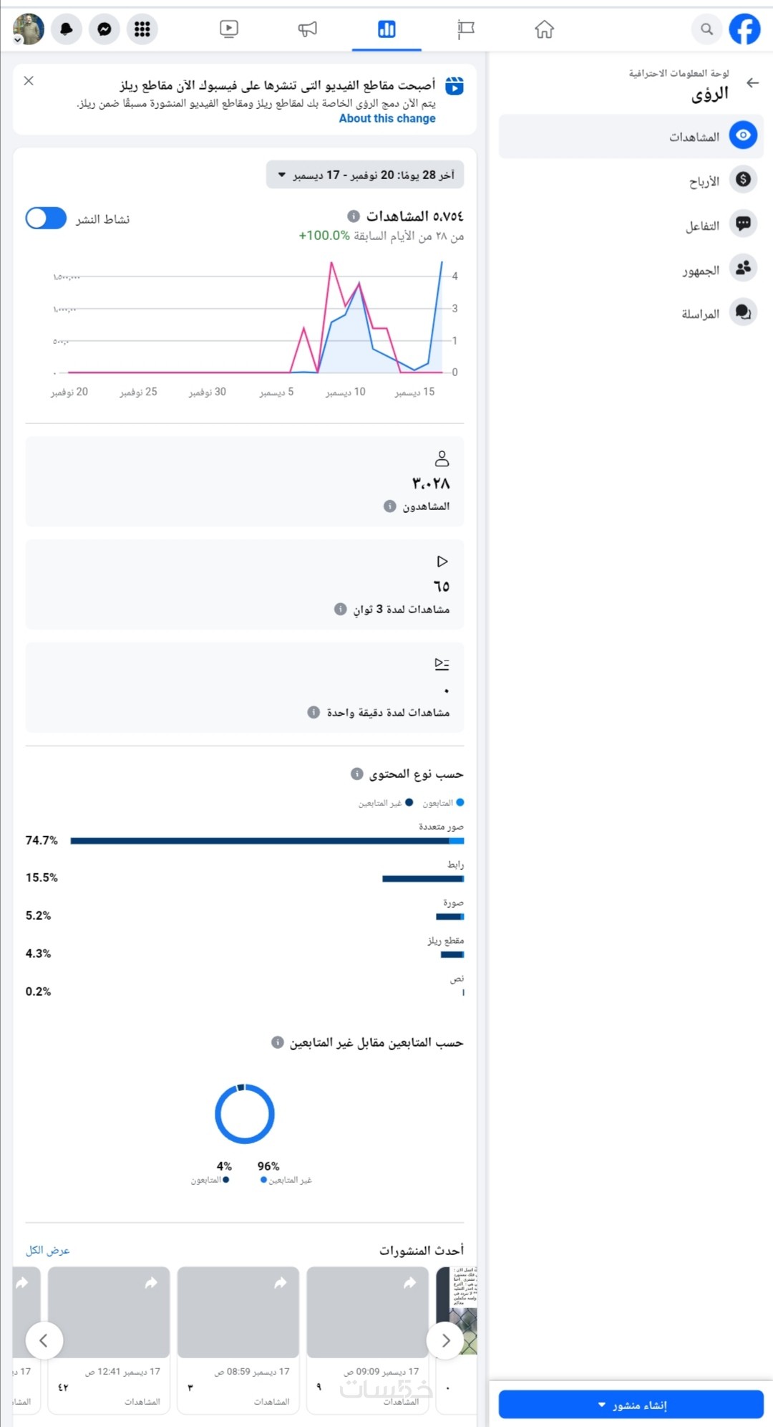Expand the إنشاء منشور dropdown button
This screenshot has width=773, height=1427.
pyautogui.click(x=631, y=1405)
